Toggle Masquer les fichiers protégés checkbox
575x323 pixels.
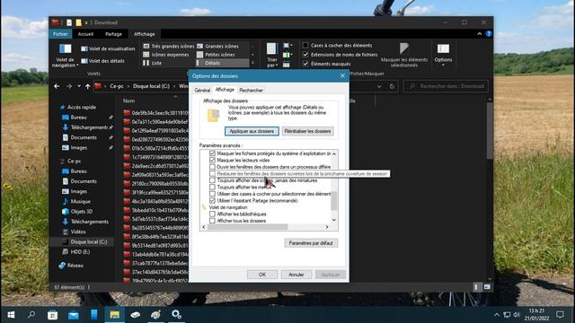tap(212, 153)
